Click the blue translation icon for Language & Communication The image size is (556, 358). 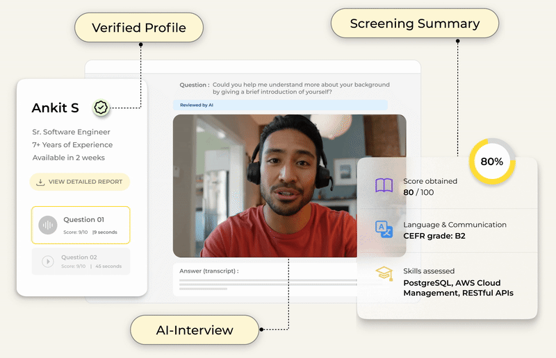(384, 229)
